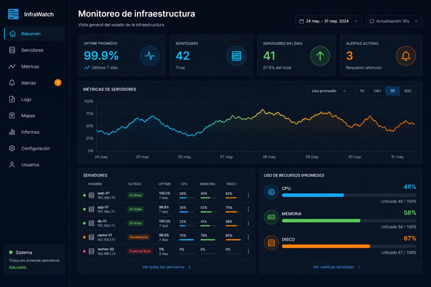The height and width of the screenshot is (287, 431).
Task: Click the CPU chip icon in resource usage
Action: (x=271, y=192)
